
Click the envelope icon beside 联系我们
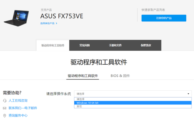tap(5, 108)
